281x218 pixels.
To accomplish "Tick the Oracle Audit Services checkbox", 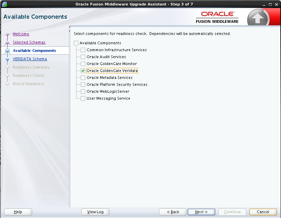I will click(83, 57).
